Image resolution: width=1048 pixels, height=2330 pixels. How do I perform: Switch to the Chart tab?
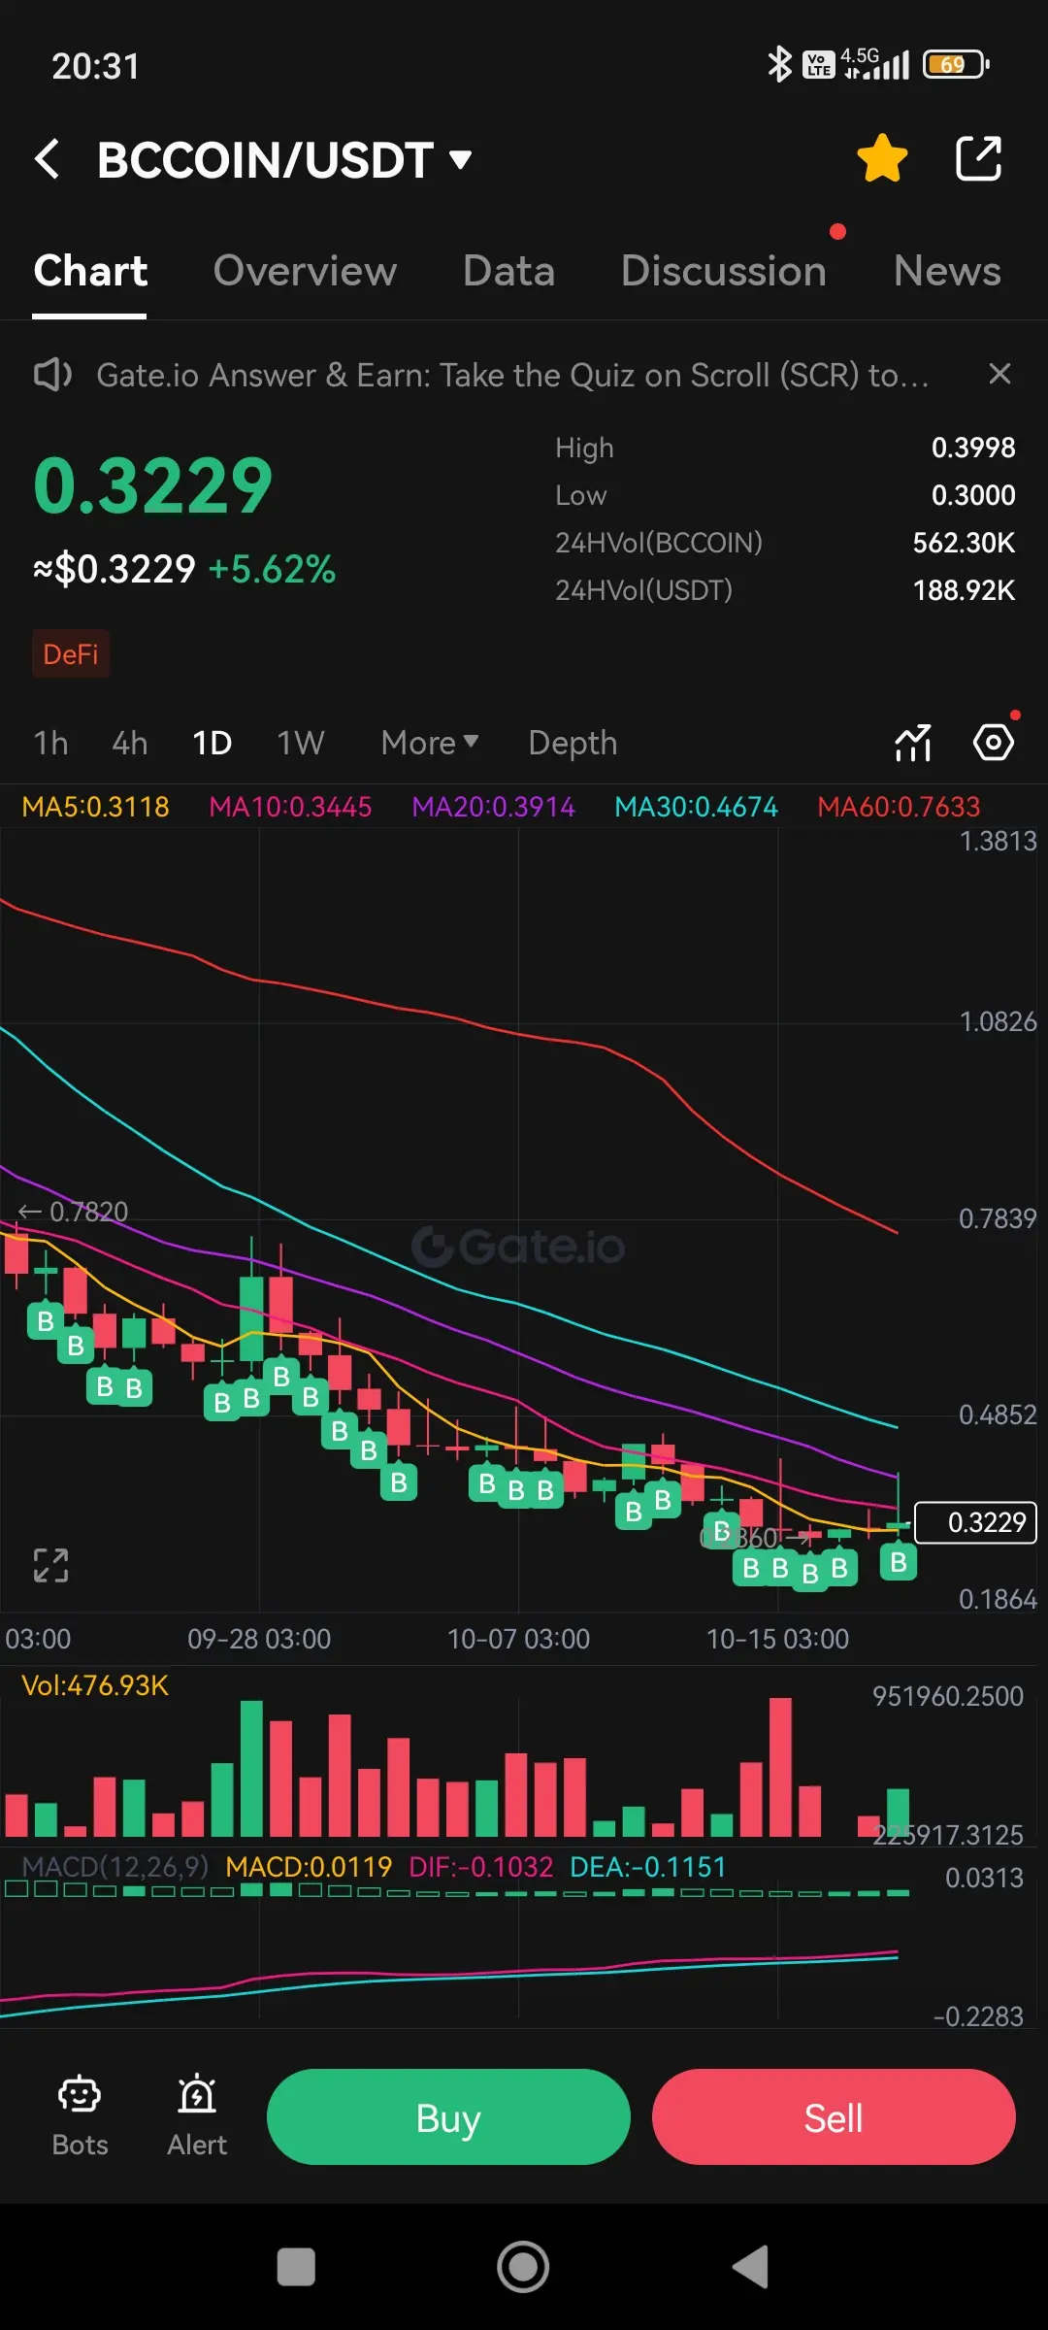coord(90,271)
